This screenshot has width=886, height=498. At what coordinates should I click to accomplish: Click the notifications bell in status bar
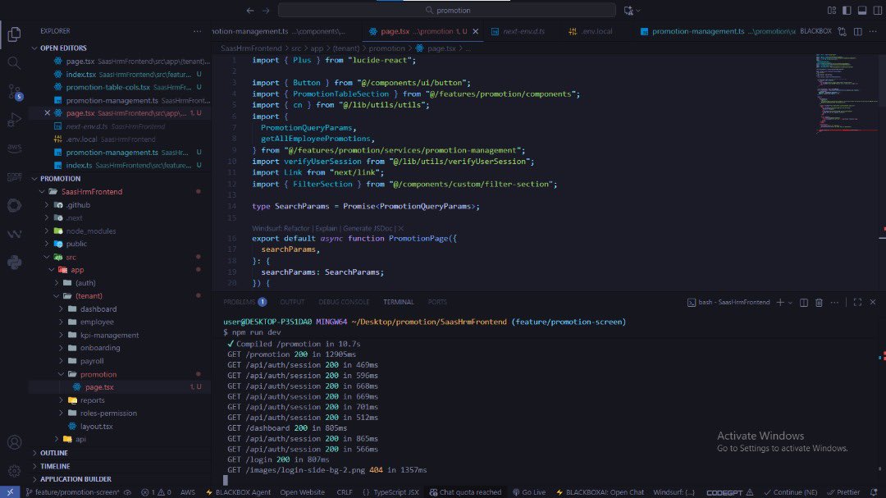tap(874, 492)
